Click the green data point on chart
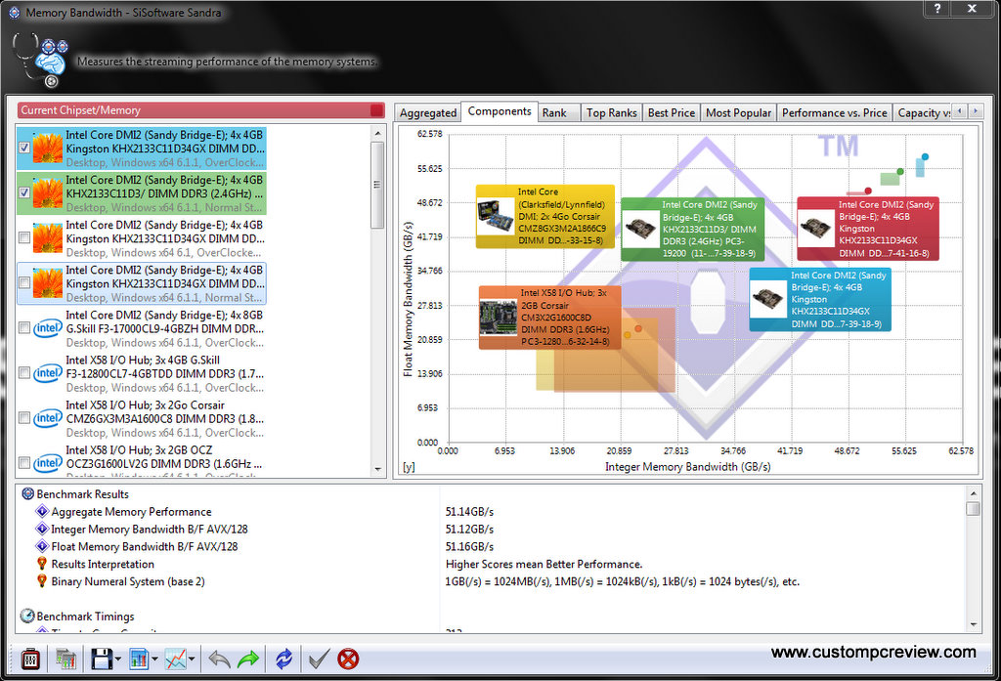Viewport: 1001px width, 681px height. coord(900,172)
